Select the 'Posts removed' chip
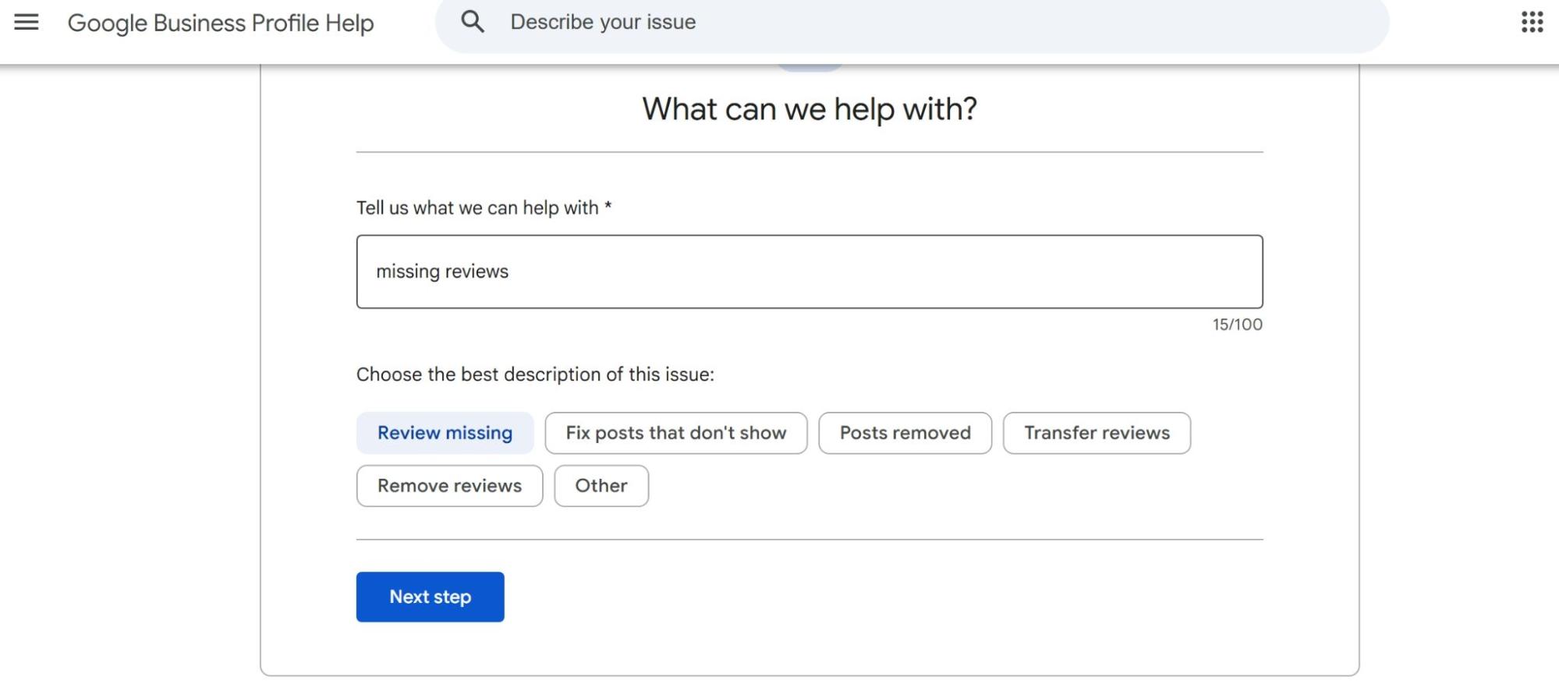The width and height of the screenshot is (1559, 684). pos(905,433)
